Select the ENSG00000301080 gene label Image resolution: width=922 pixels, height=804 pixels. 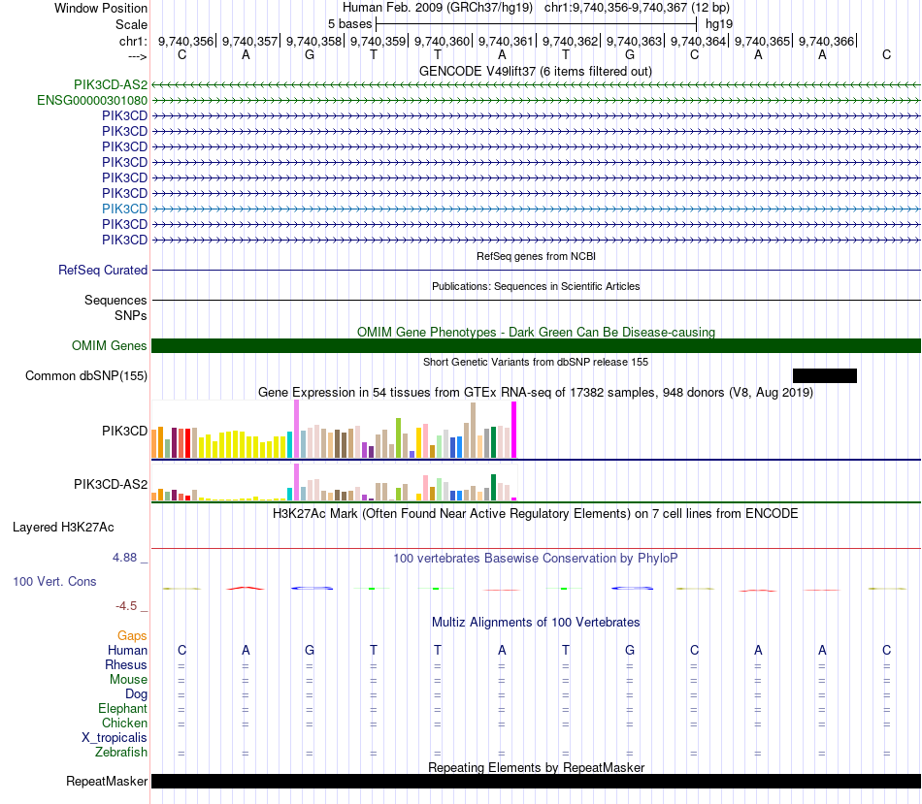(92, 101)
